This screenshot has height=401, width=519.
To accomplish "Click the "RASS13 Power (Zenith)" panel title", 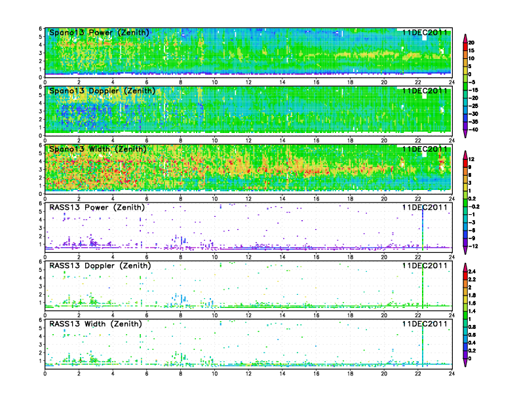I will click(x=97, y=208).
